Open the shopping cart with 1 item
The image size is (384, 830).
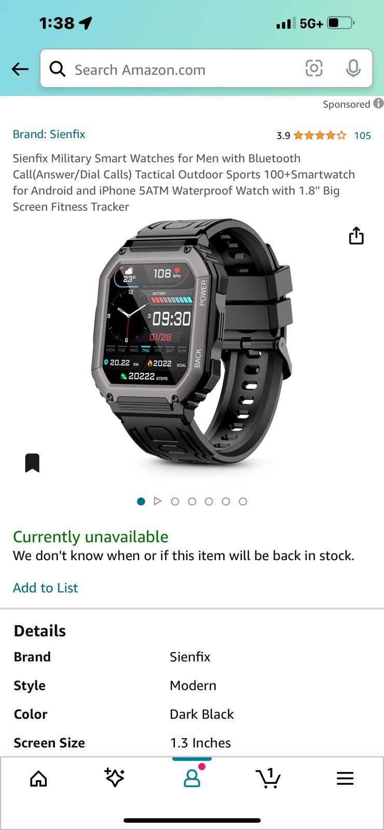[x=268, y=778]
